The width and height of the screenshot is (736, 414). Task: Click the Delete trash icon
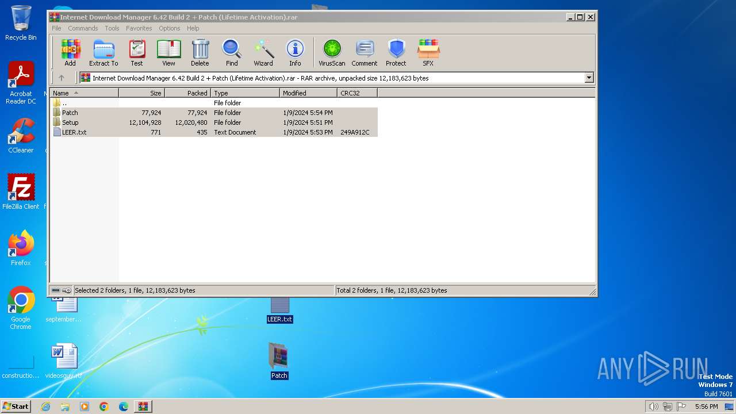pos(200,53)
